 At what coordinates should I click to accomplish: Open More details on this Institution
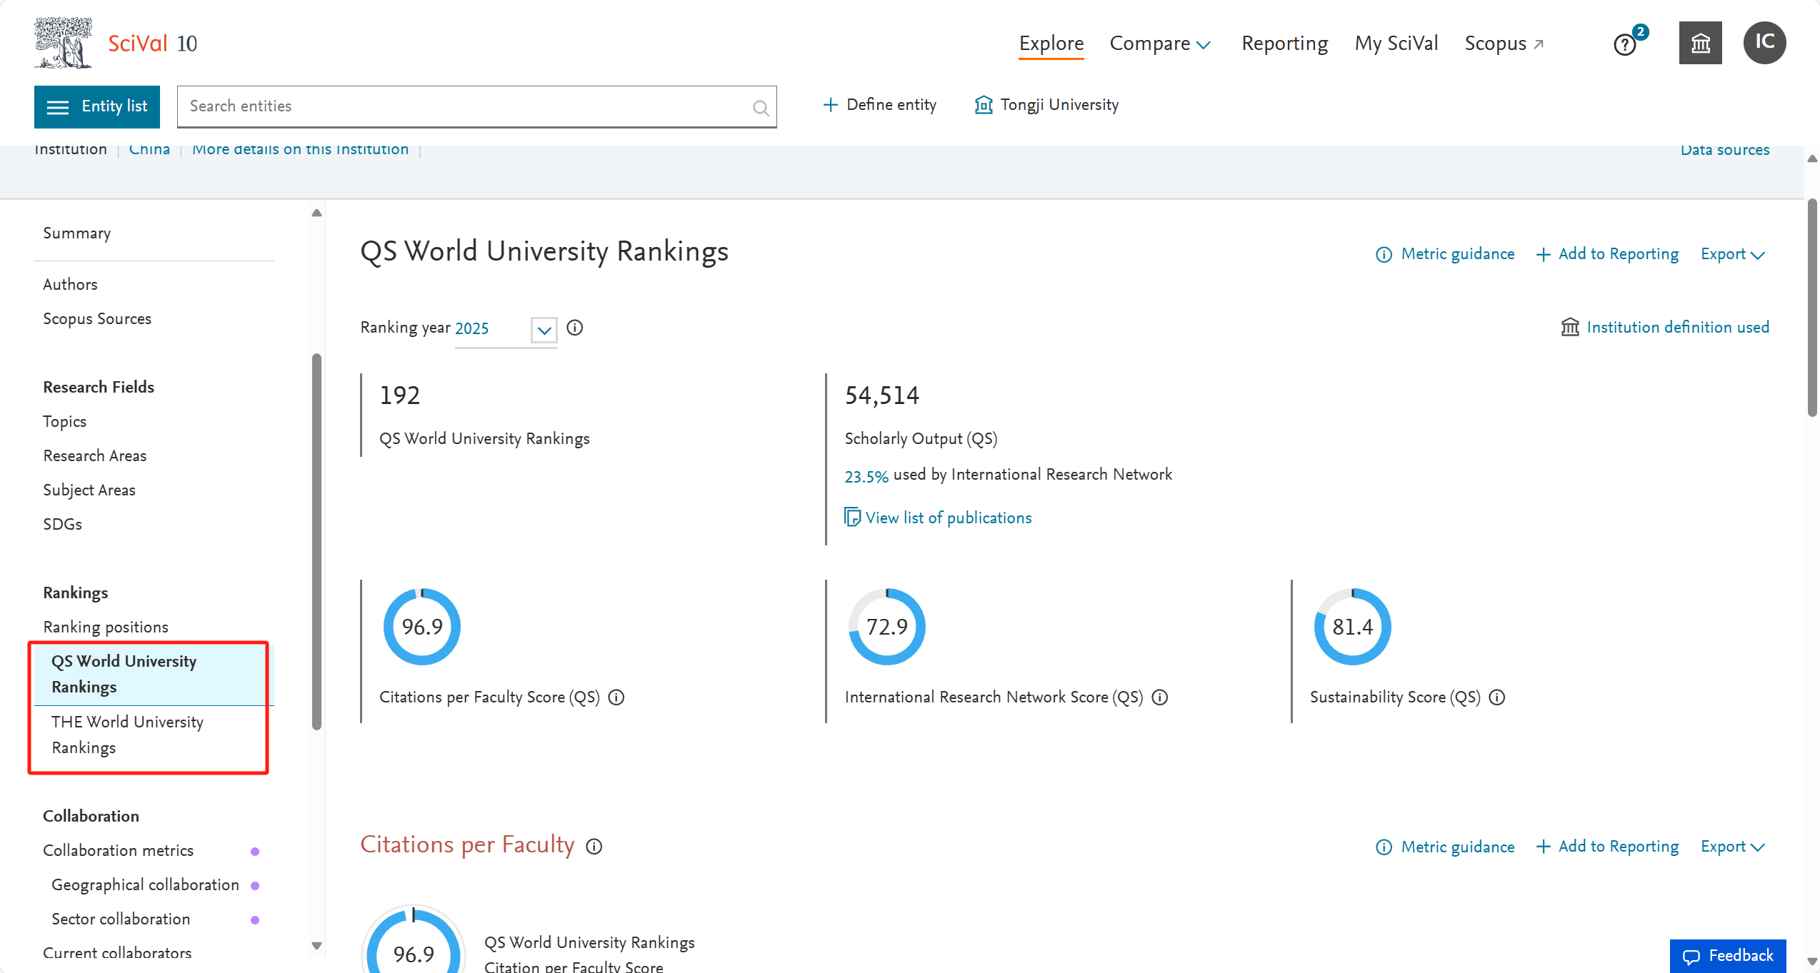click(x=301, y=149)
